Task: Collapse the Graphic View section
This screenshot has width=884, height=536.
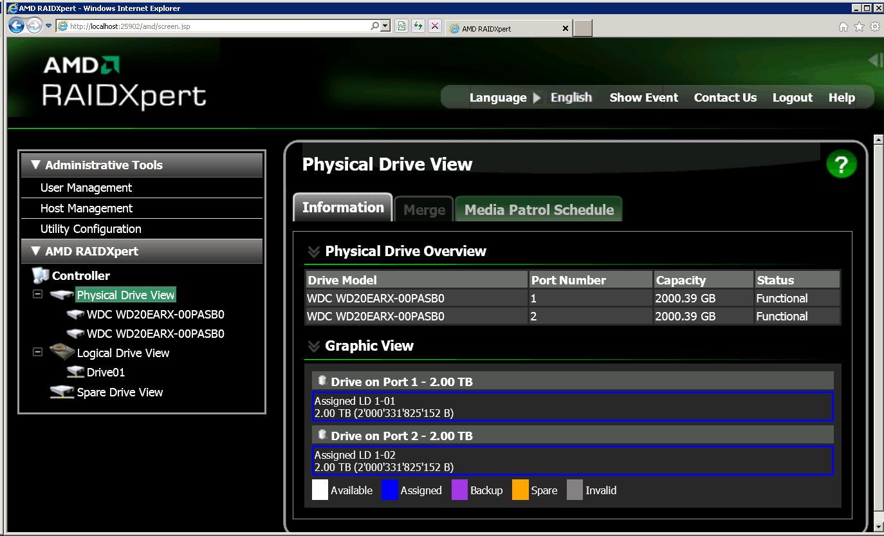Action: click(313, 346)
